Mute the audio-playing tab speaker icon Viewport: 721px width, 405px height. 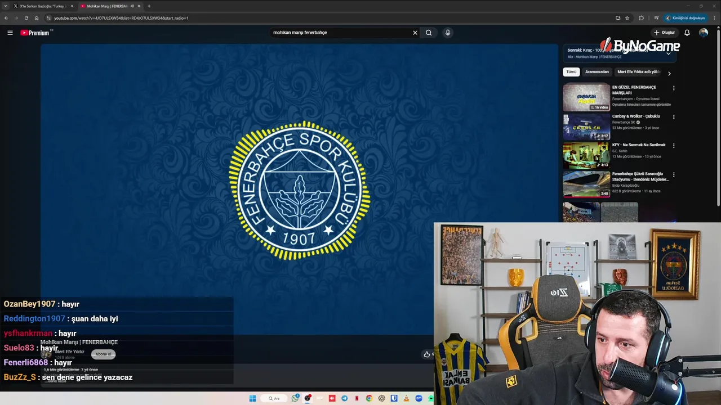click(x=132, y=6)
